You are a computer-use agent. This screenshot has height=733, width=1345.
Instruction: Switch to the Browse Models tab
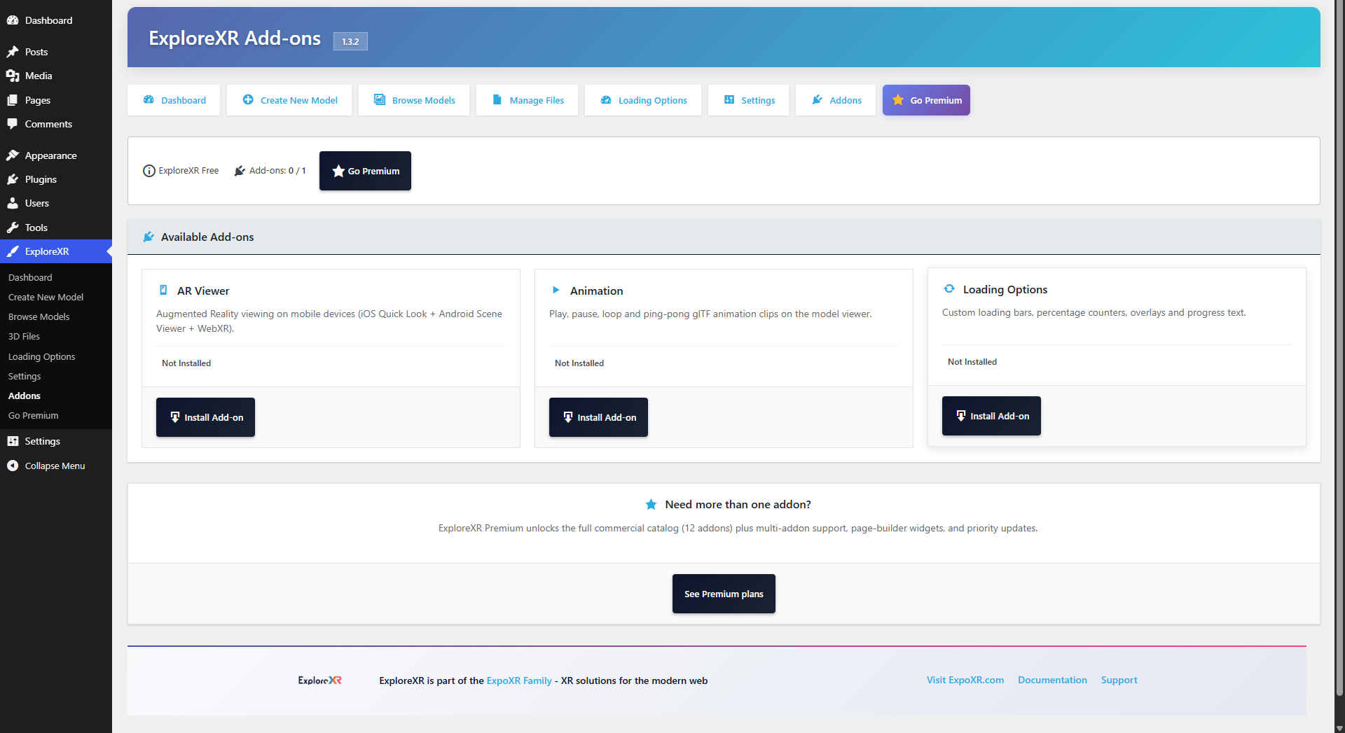tap(414, 100)
